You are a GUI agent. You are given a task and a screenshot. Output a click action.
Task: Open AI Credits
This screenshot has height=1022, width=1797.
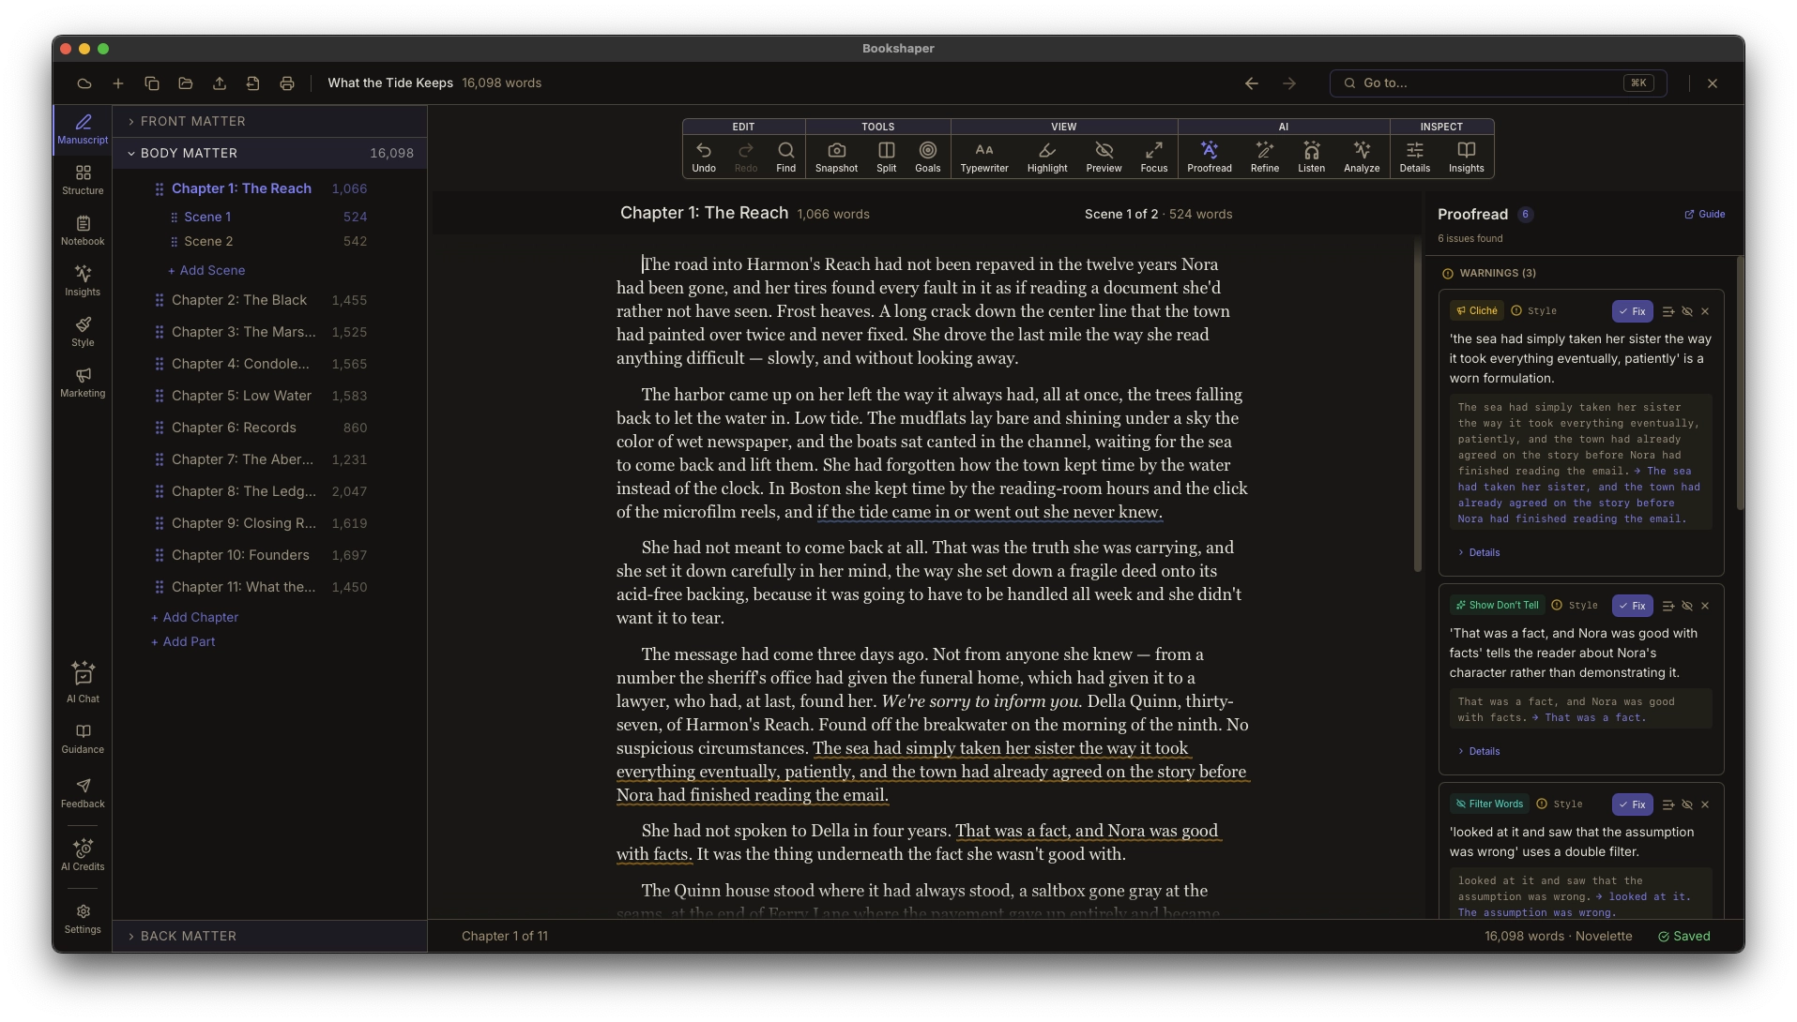83,855
